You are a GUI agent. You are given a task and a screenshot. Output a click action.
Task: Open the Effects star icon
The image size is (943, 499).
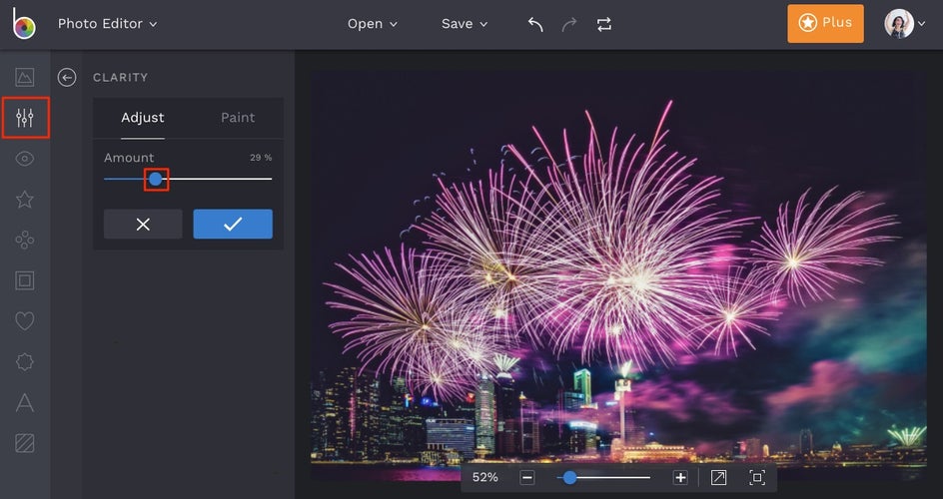click(x=25, y=200)
